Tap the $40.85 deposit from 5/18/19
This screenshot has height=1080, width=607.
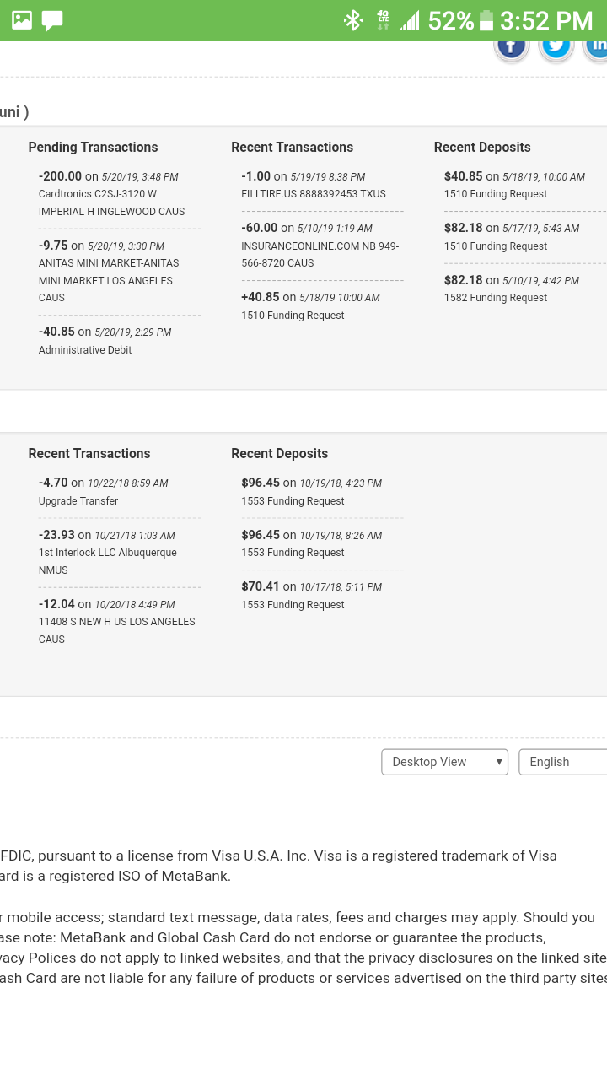pyautogui.click(x=514, y=186)
